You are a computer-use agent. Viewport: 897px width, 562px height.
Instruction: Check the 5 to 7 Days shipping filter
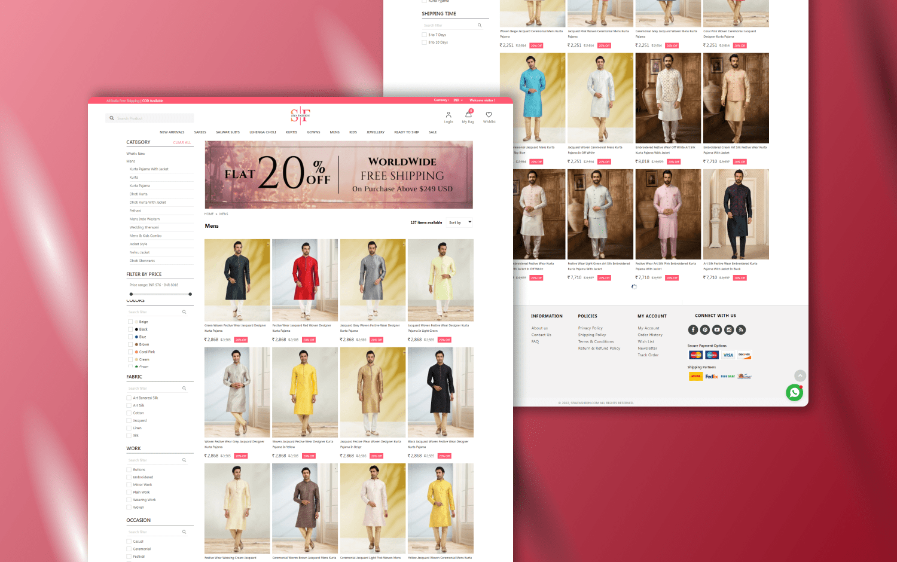425,35
